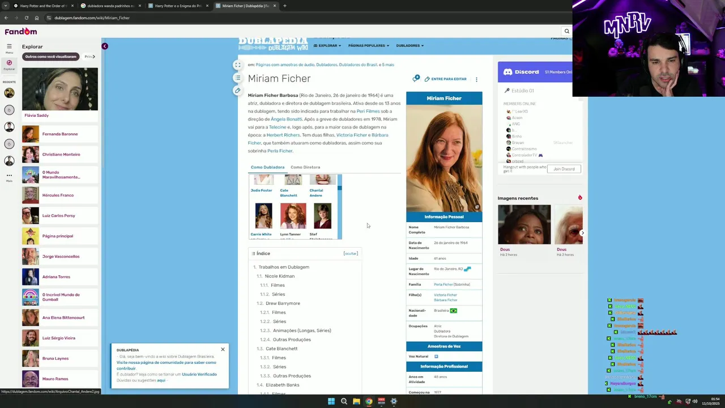Open the tab search chevron at the top left
Image resolution: width=725 pixels, height=408 pixels.
pos(5,6)
